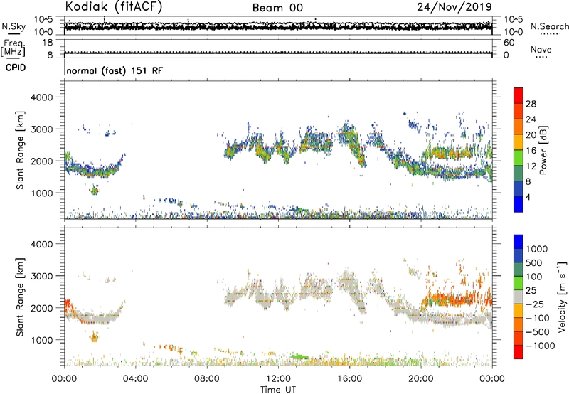Click the '1000' value on velocity colorbar
Screen dimensions: 569x394
537,249
